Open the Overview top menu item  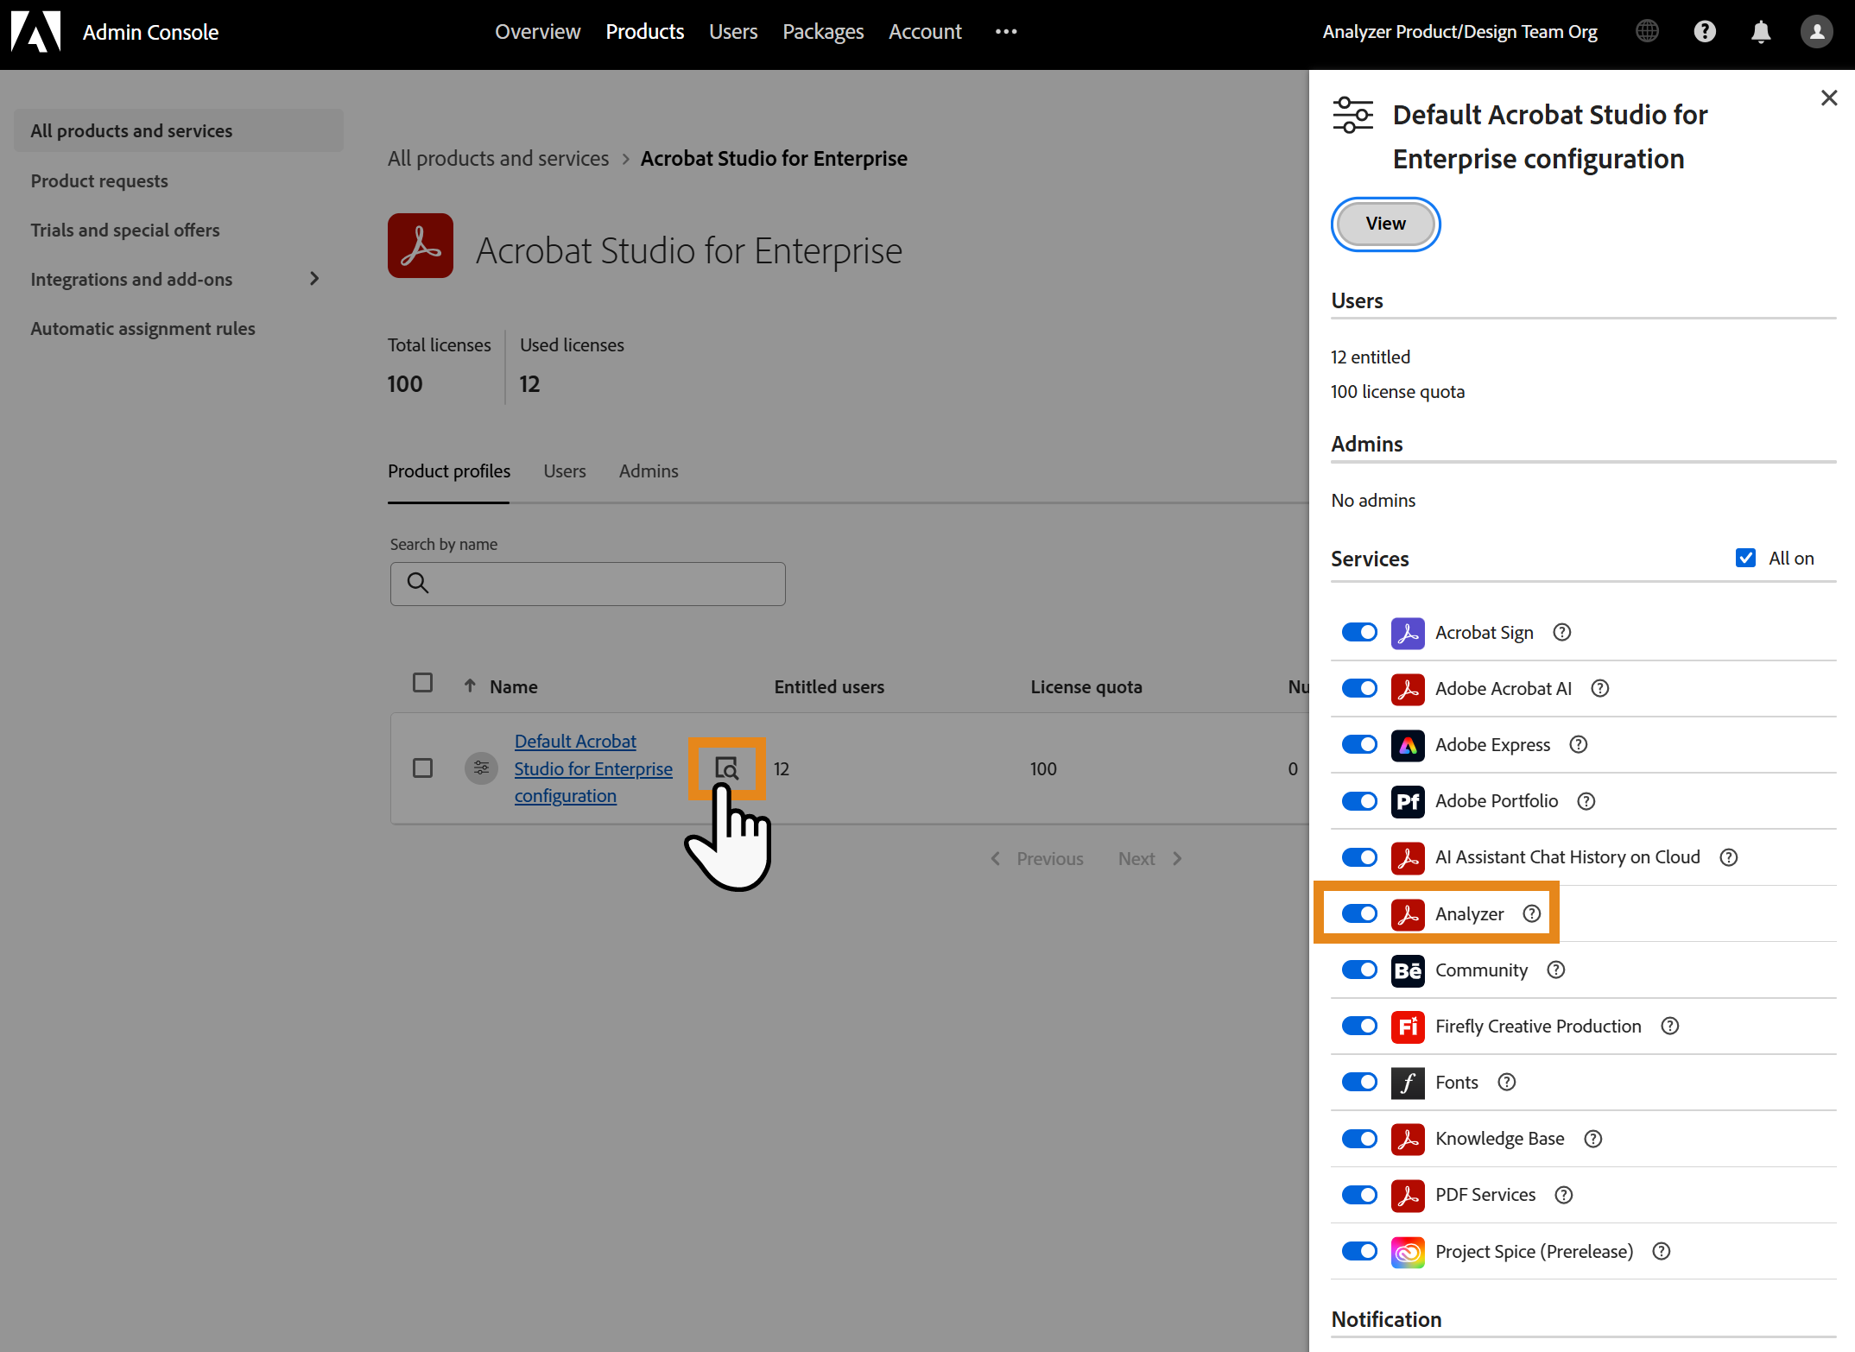(x=537, y=32)
